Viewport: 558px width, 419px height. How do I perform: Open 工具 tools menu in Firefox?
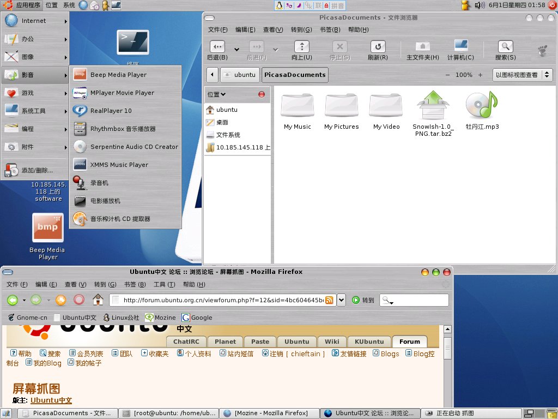pos(165,284)
